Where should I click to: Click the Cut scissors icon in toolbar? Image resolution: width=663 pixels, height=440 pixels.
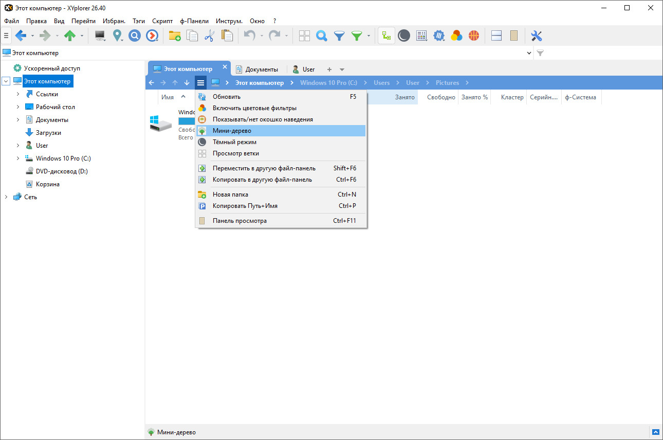(x=209, y=36)
